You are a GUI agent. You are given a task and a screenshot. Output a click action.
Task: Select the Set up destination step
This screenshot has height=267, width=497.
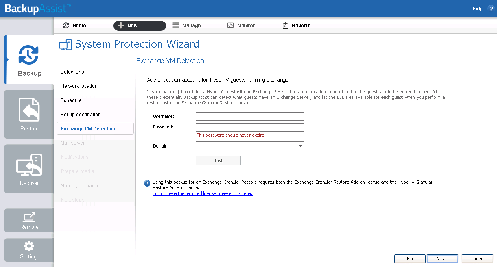click(x=81, y=115)
